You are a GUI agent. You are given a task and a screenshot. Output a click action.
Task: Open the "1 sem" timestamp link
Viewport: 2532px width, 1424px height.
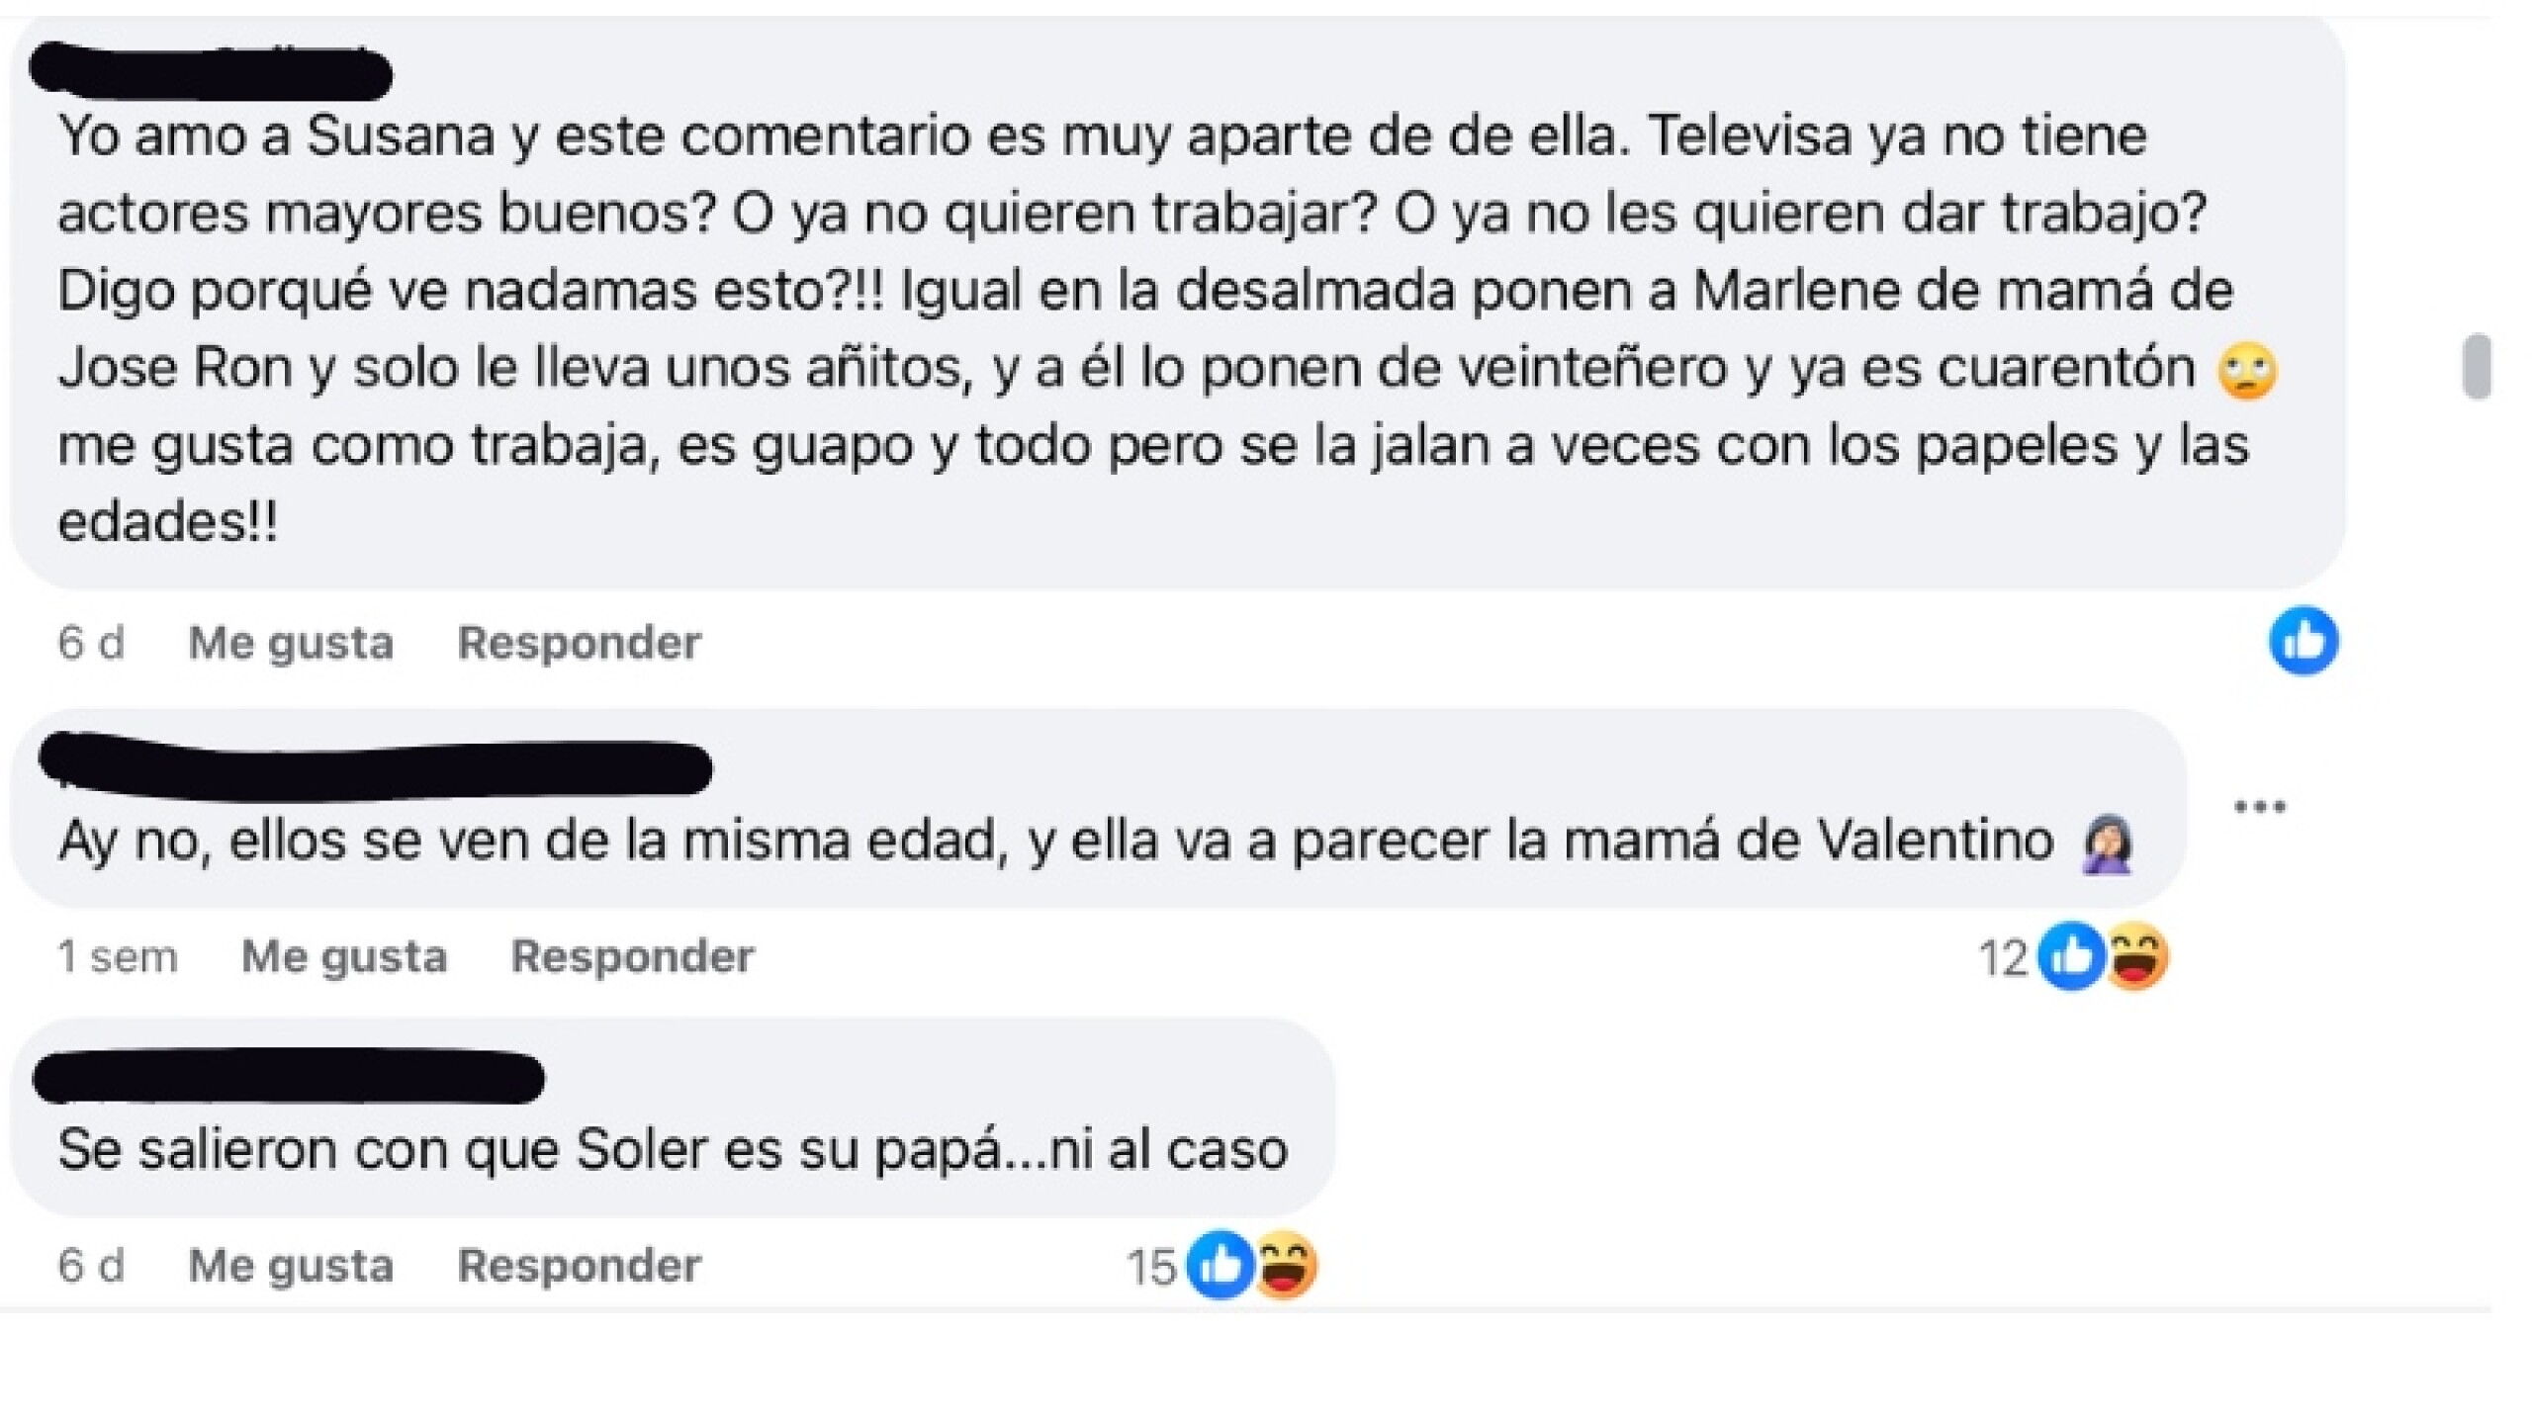[118, 956]
